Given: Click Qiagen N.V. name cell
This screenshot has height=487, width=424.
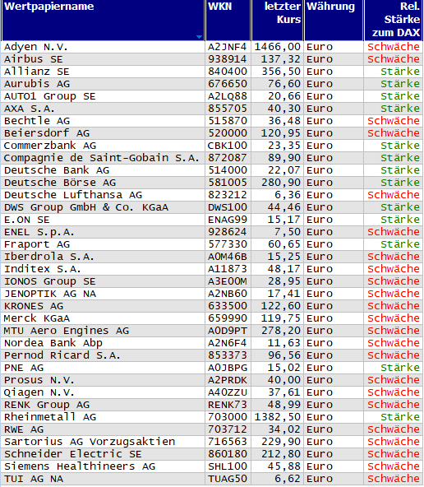Looking at the screenshot, I should (39, 392).
